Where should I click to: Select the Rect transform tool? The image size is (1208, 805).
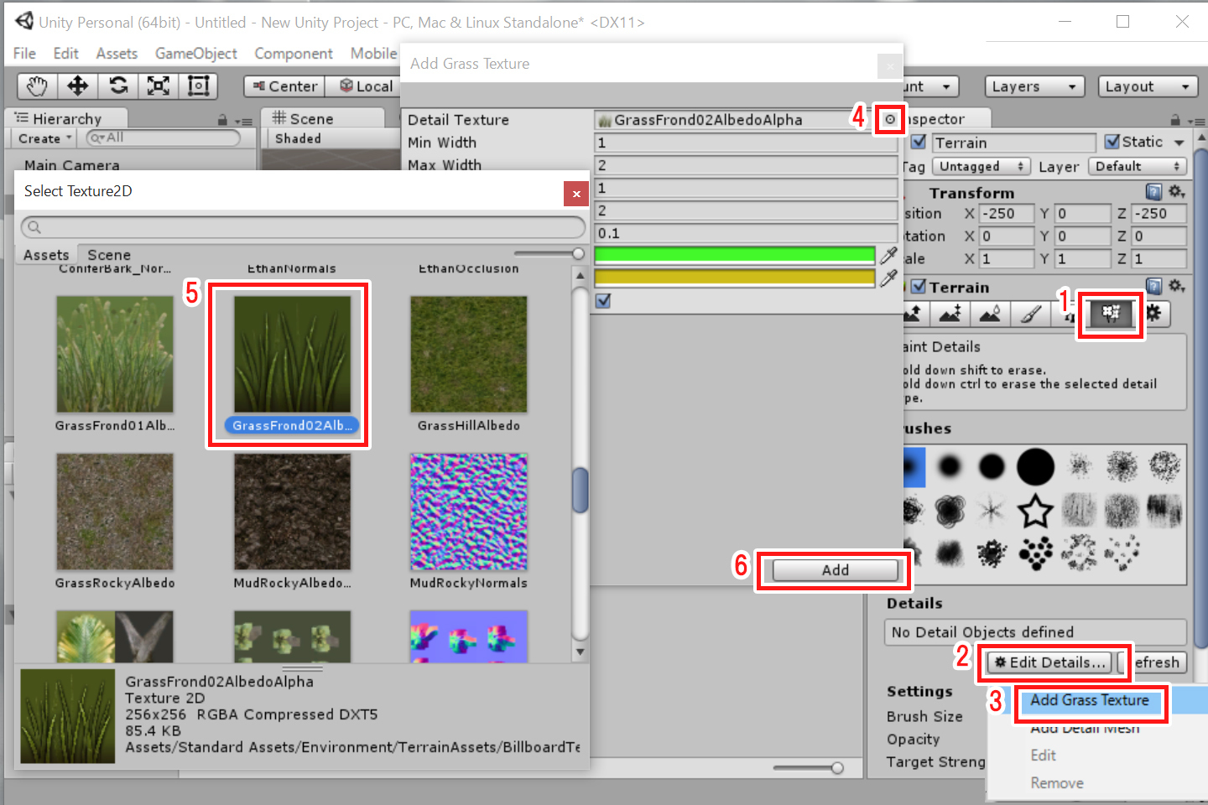tap(199, 86)
